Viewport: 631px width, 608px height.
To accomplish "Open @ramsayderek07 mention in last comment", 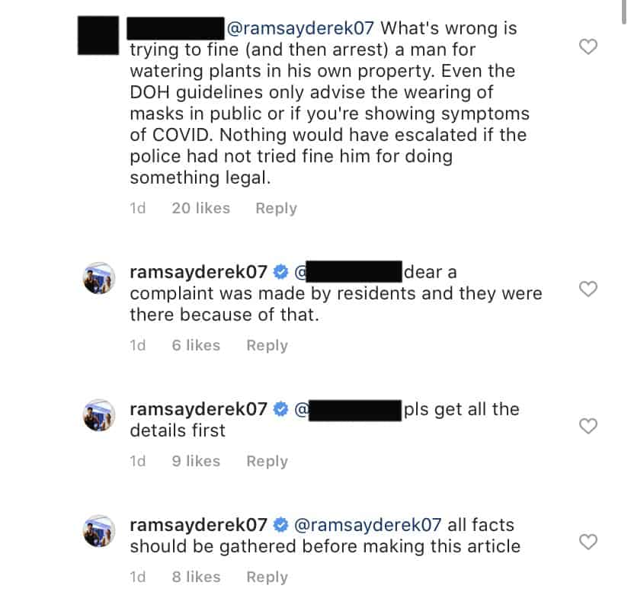I will coord(368,525).
